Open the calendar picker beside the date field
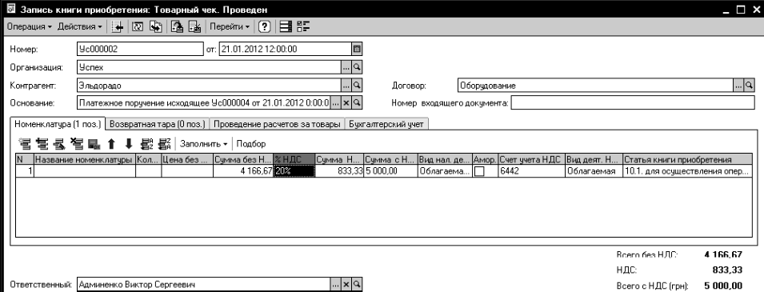Viewport: 764px width, 292px height. point(357,49)
